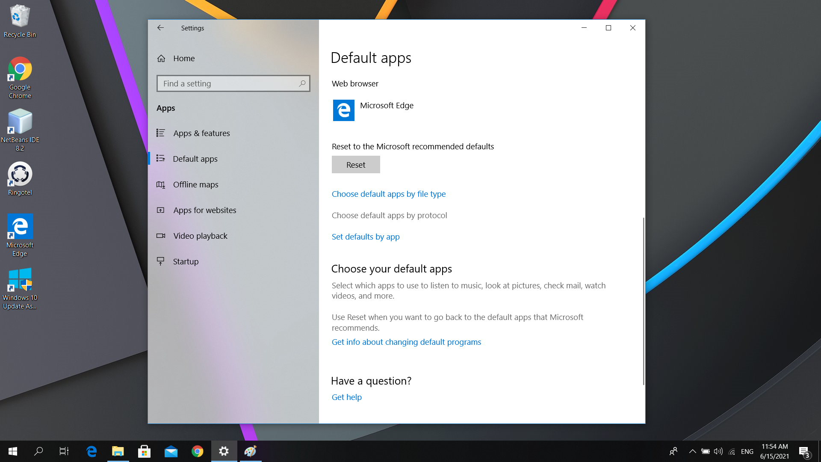Click the ENG language indicator
The image size is (821, 462).
pos(747,451)
